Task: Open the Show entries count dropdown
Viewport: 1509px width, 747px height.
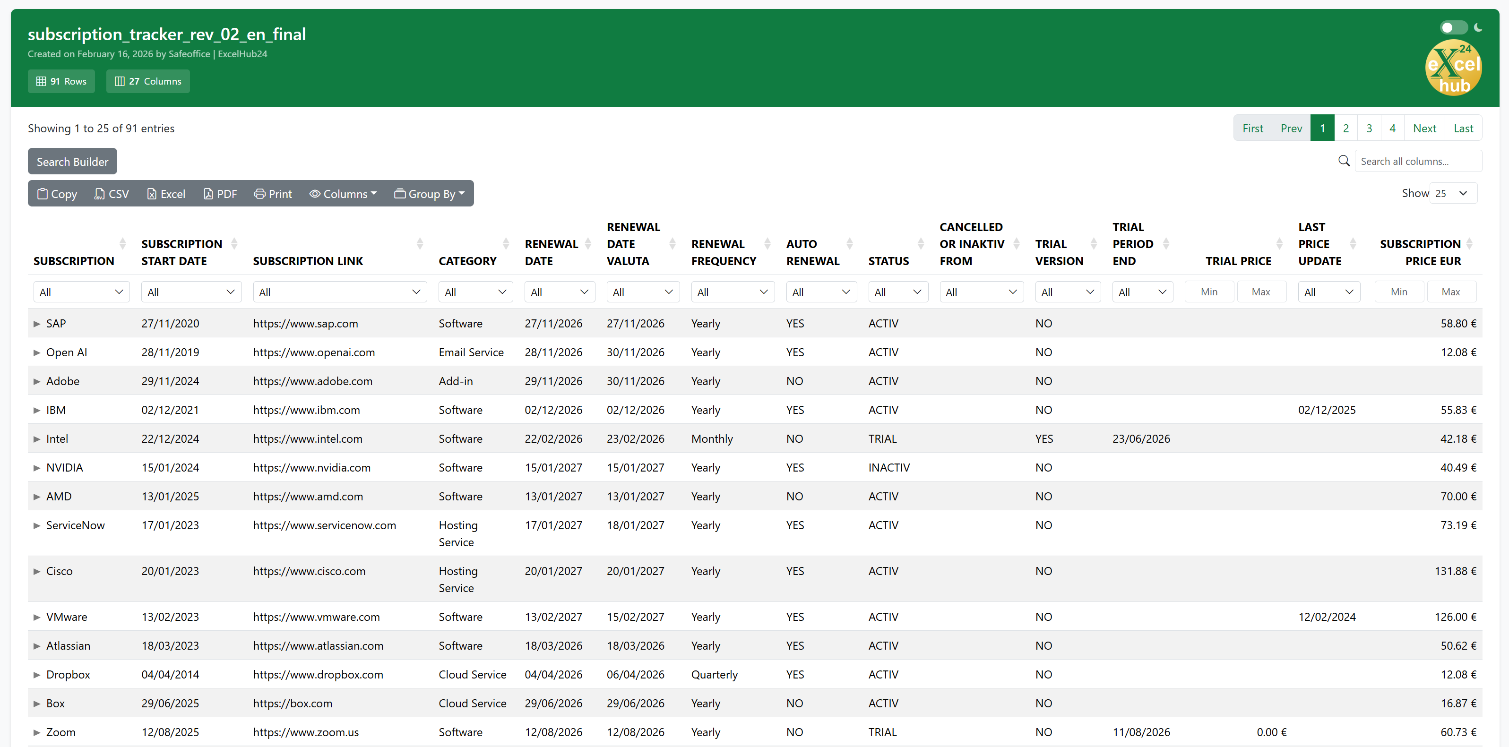Action: tap(1453, 193)
